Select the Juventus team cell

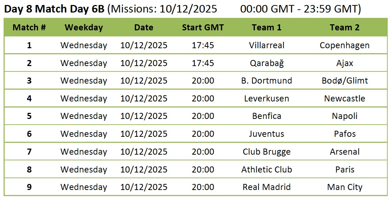[x=266, y=134]
